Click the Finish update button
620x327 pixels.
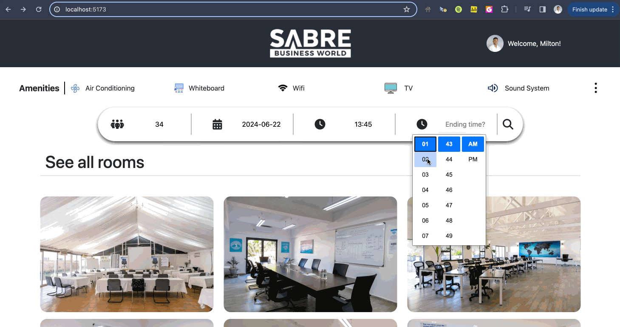(x=589, y=9)
